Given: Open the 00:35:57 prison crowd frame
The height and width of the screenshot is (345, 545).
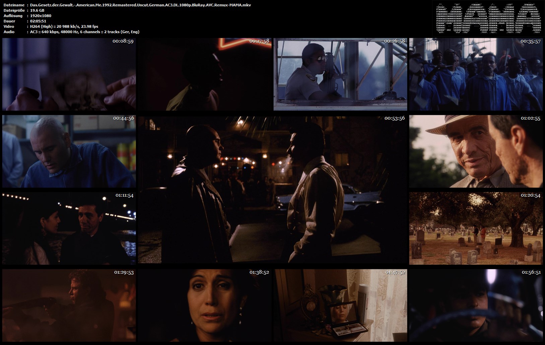Looking at the screenshot, I should [x=476, y=74].
